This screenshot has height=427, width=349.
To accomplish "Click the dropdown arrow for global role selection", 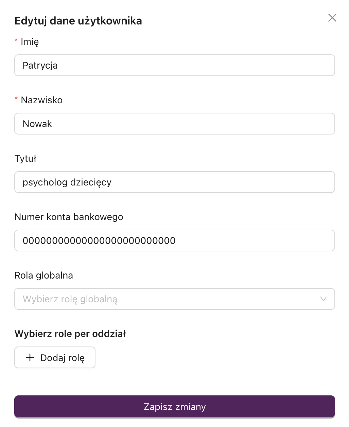I will click(x=323, y=299).
